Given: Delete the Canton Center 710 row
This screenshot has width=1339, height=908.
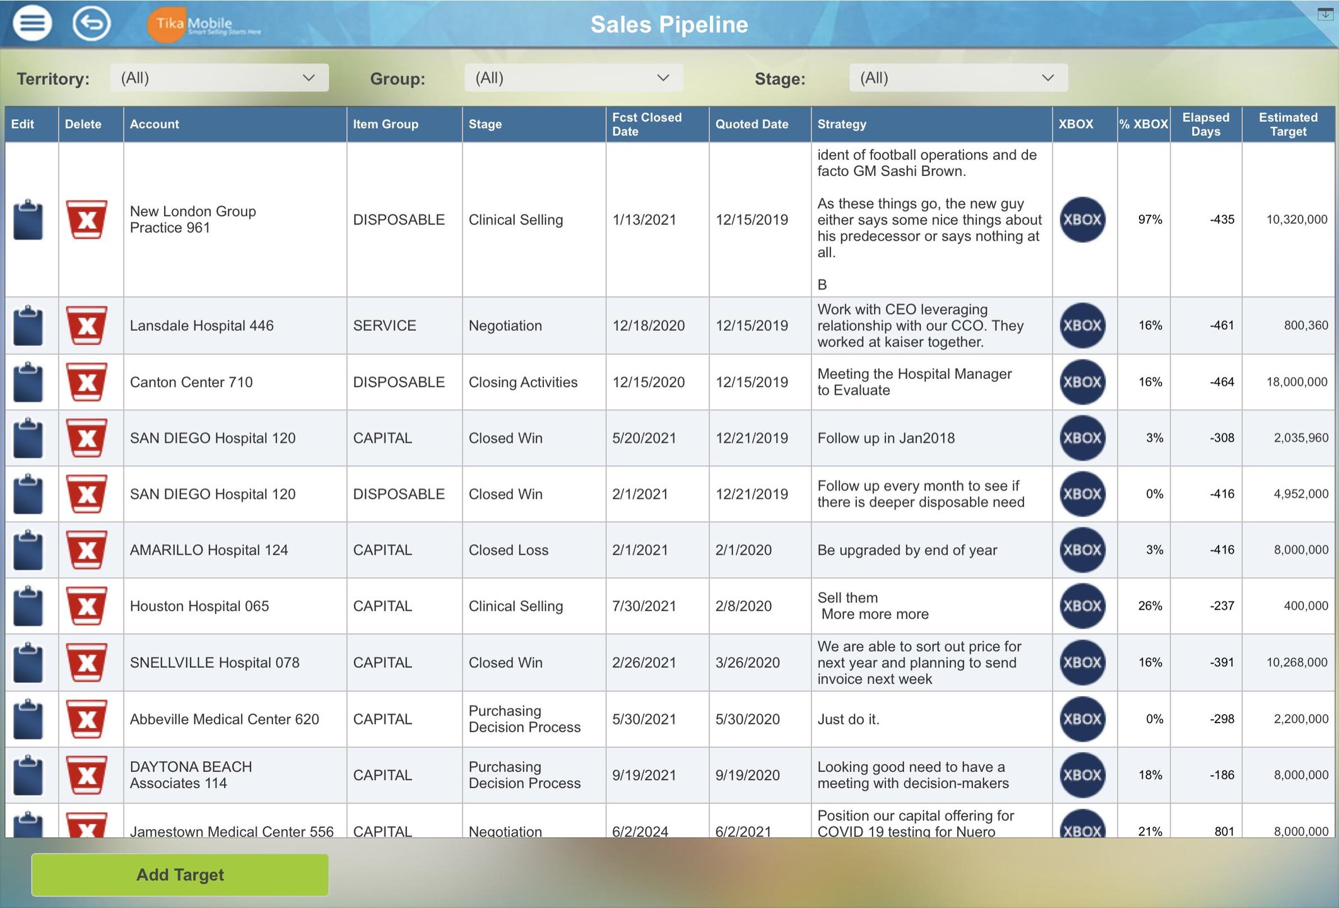Looking at the screenshot, I should [86, 381].
